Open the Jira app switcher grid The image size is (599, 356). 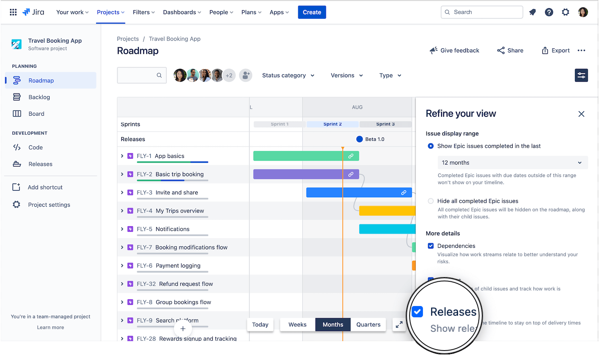click(x=13, y=12)
